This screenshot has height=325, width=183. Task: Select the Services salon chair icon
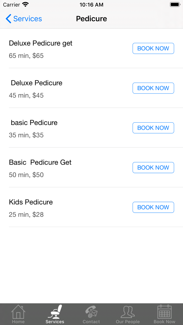[x=55, y=312]
